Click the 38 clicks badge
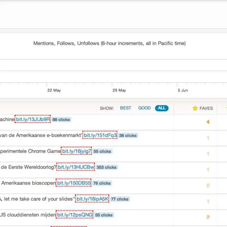Viewport: 227px width, 227px height. 128,135
